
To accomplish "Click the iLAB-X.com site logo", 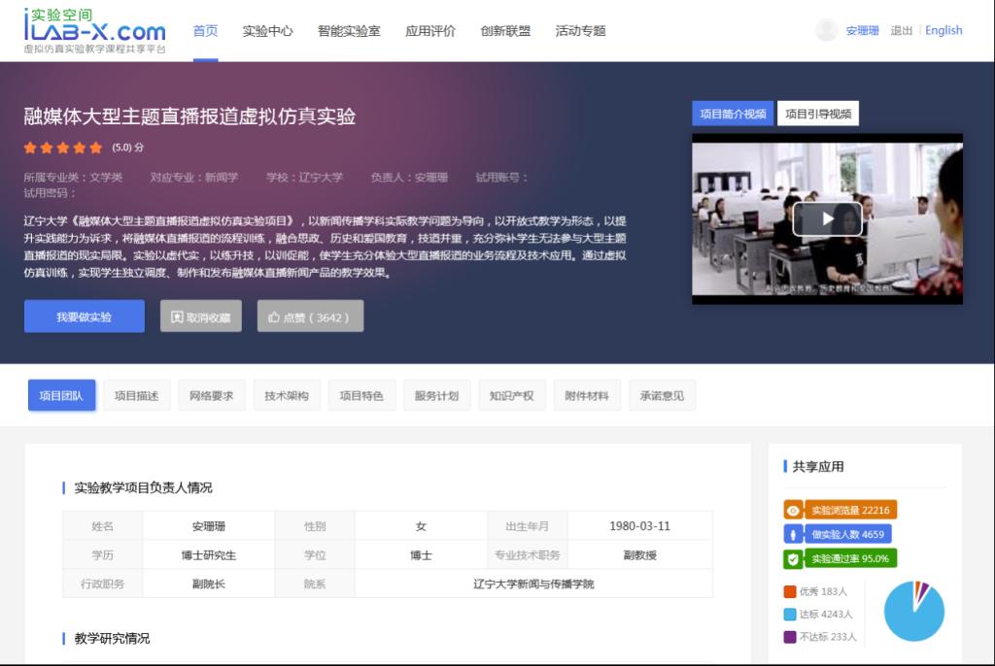I will [94, 30].
